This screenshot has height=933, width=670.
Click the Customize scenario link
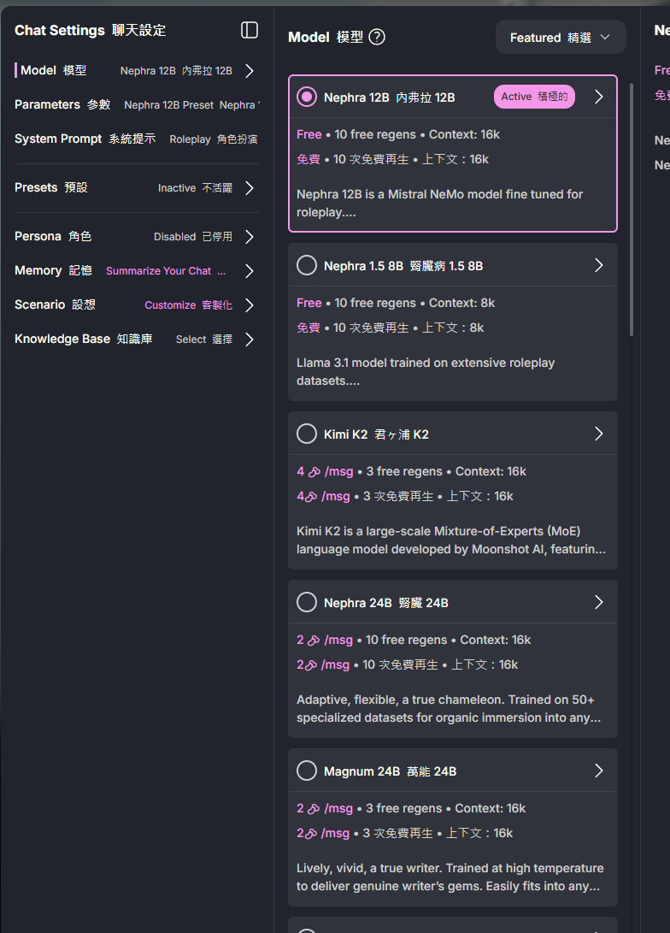pos(189,304)
